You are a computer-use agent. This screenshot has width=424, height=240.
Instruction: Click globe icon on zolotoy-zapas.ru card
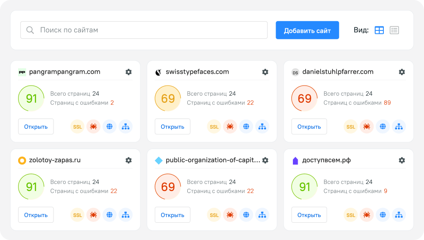(109, 215)
